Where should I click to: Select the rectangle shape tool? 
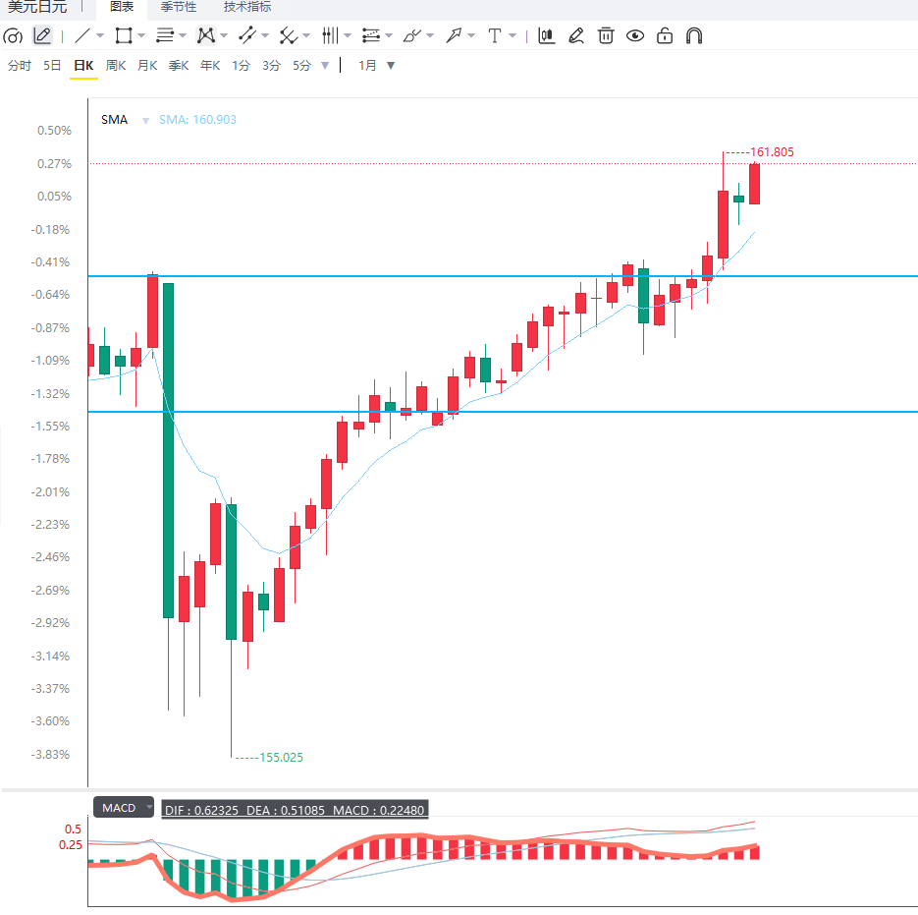tap(124, 35)
